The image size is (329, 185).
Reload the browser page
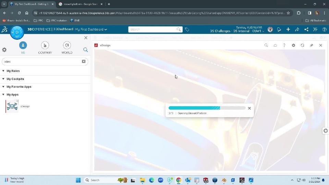19,13
